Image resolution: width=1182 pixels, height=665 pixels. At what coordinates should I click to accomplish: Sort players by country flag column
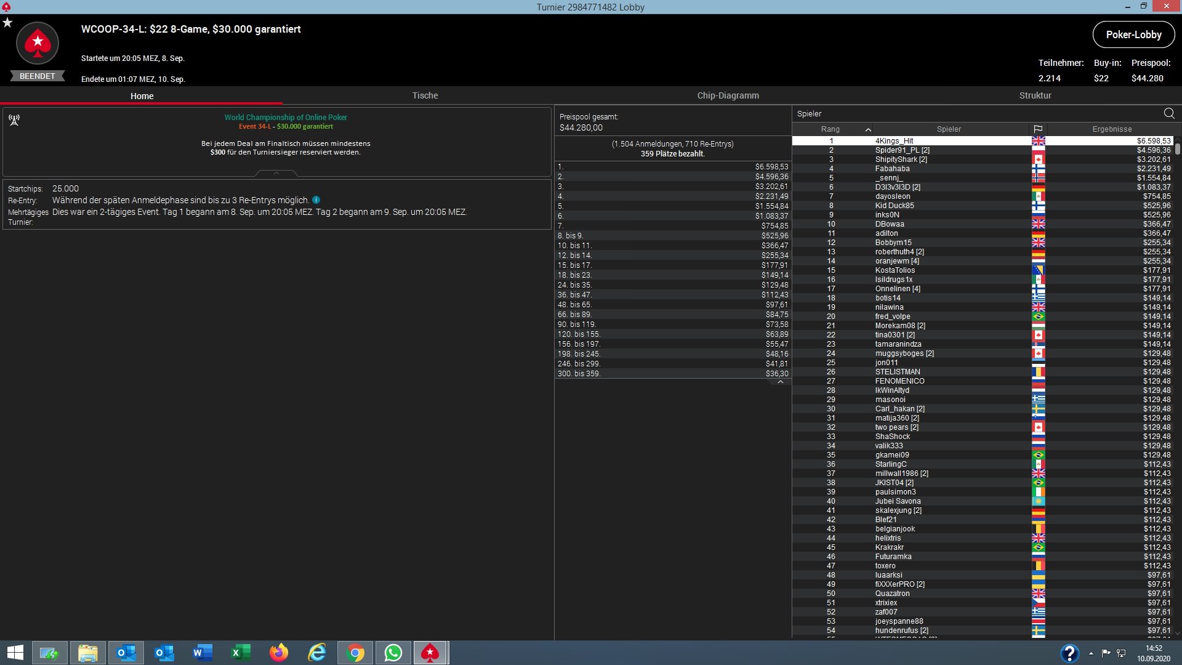(x=1038, y=129)
